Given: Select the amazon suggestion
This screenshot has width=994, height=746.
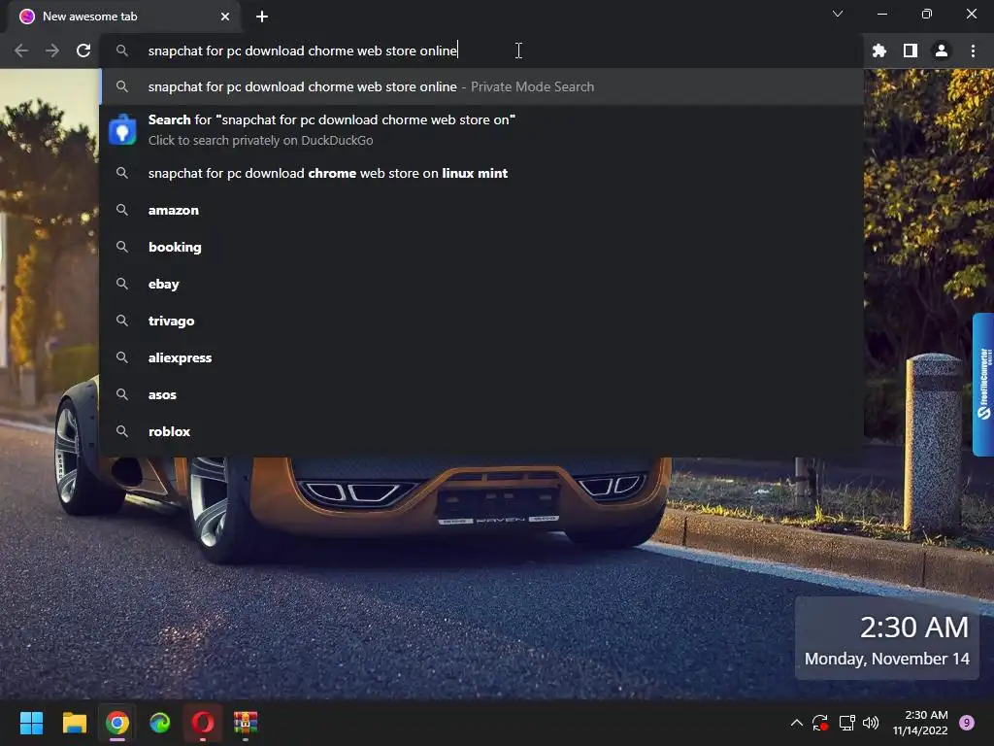Looking at the screenshot, I should pyautogui.click(x=481, y=210).
